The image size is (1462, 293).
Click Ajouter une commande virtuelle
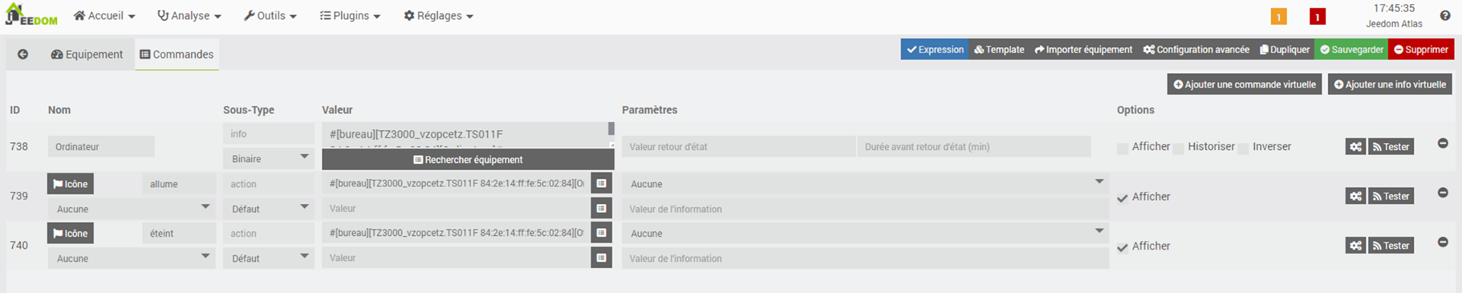click(1245, 84)
